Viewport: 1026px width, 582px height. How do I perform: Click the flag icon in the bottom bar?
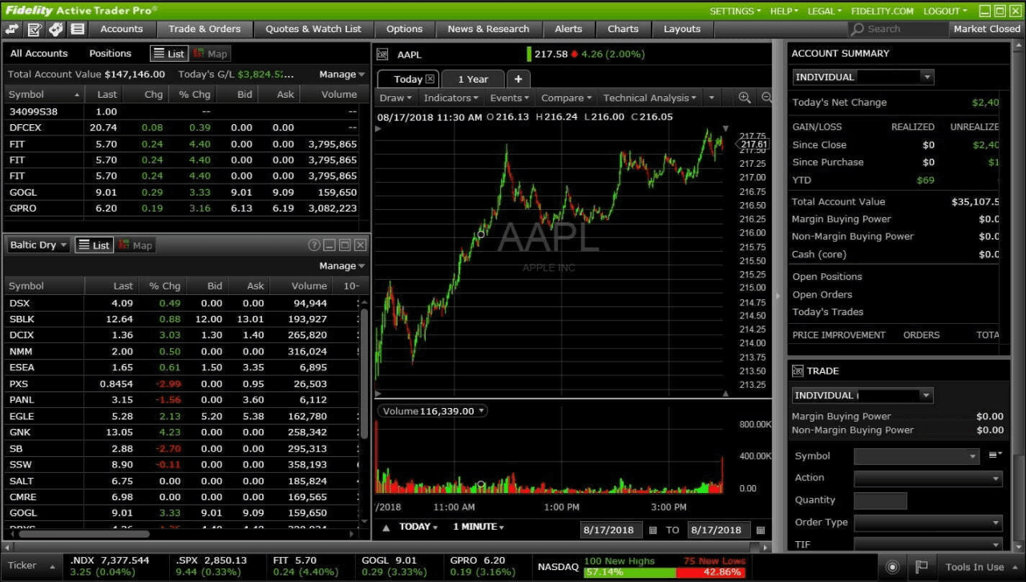921,567
